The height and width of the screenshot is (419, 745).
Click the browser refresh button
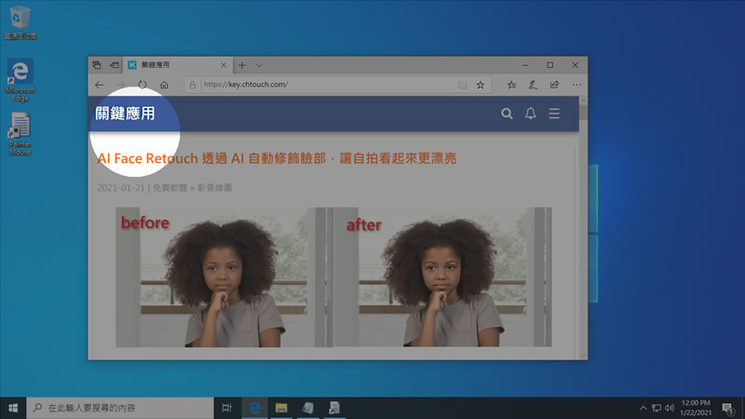(x=142, y=84)
